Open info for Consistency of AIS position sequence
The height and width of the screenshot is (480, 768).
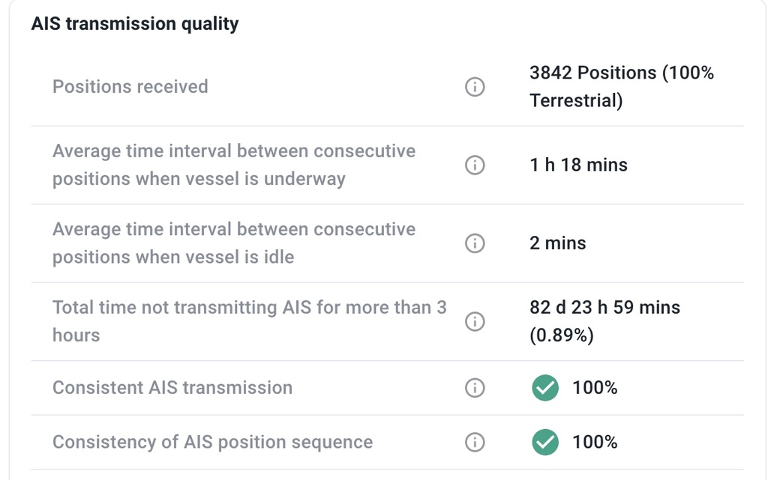475,442
